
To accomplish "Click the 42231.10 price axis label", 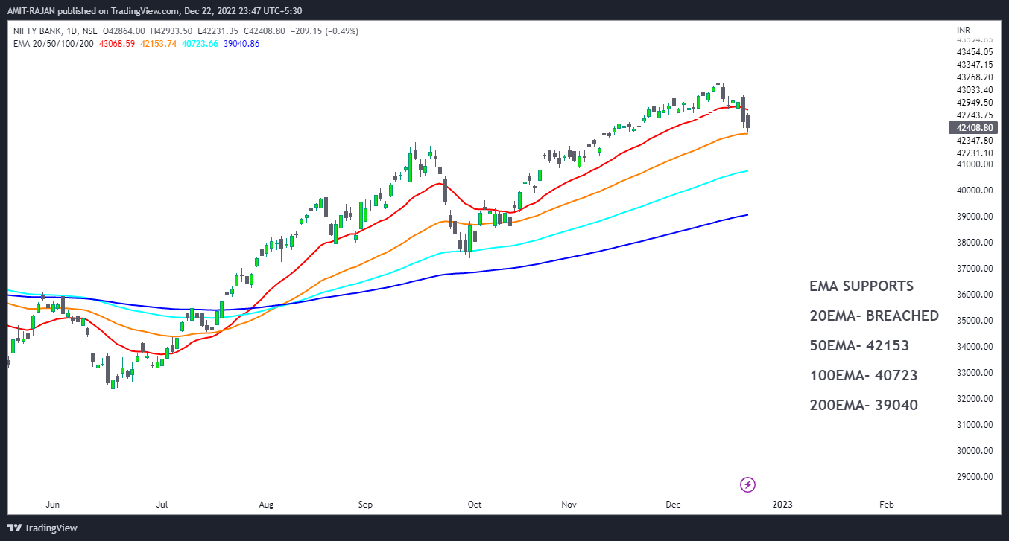I will point(975,153).
